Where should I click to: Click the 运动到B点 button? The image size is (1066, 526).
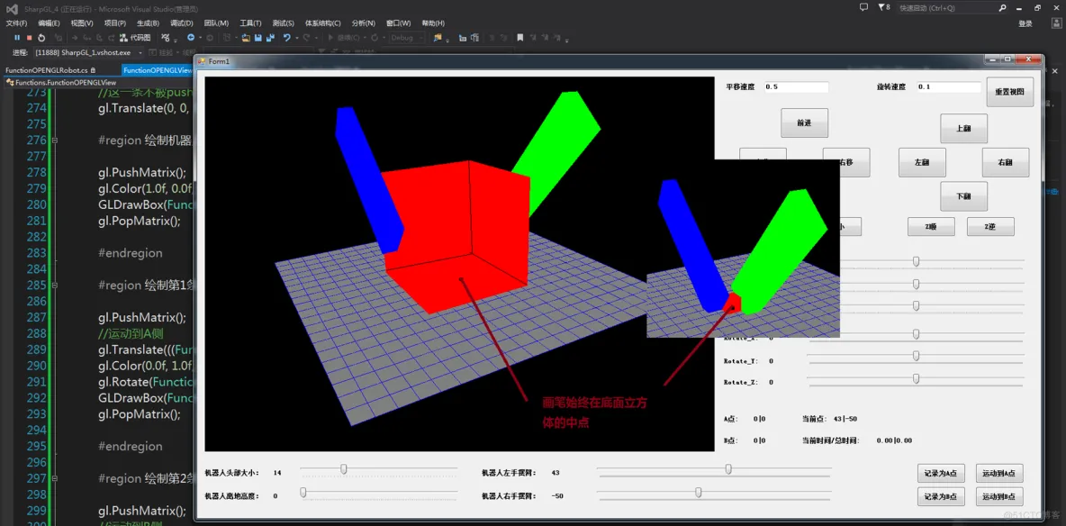coord(999,496)
